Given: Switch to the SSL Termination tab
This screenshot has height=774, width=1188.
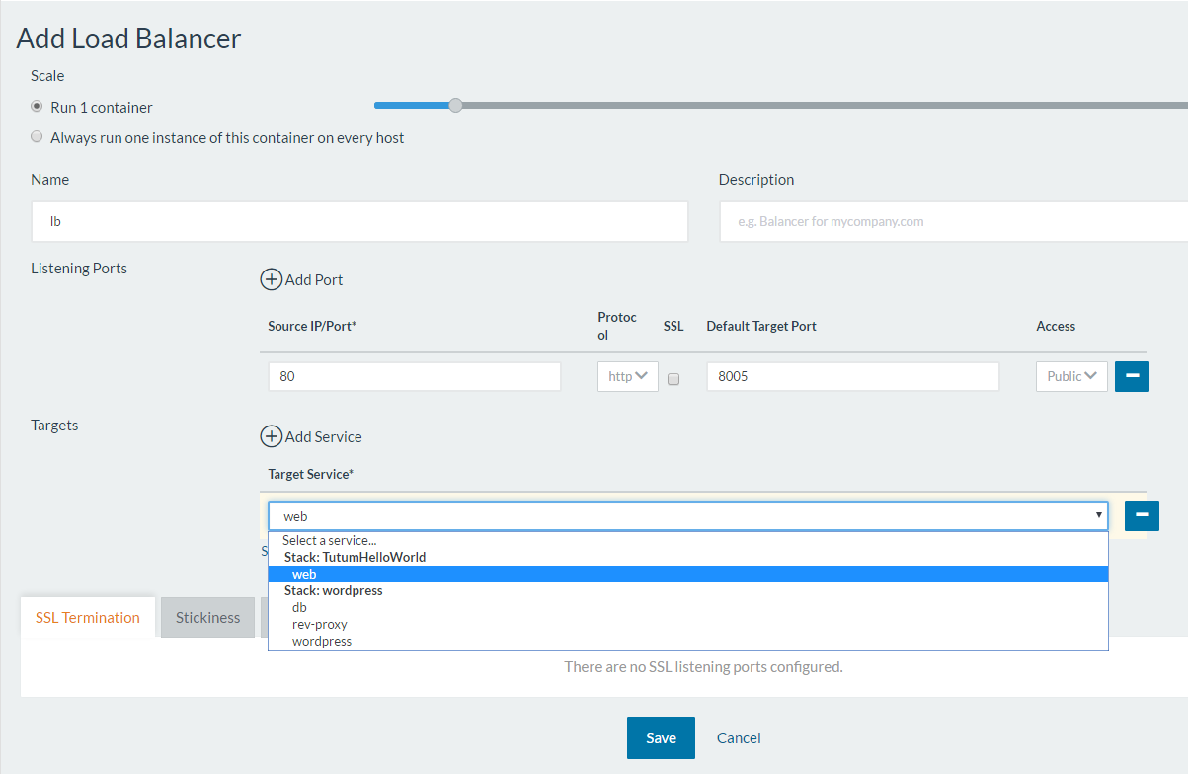Looking at the screenshot, I should (x=87, y=617).
